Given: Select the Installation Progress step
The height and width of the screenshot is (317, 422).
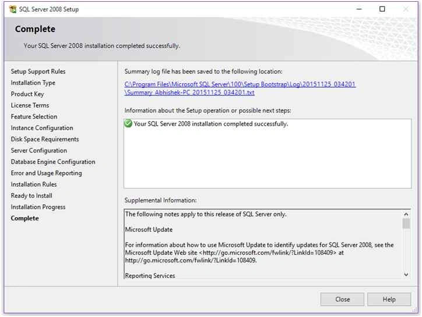Looking at the screenshot, I should click(38, 207).
